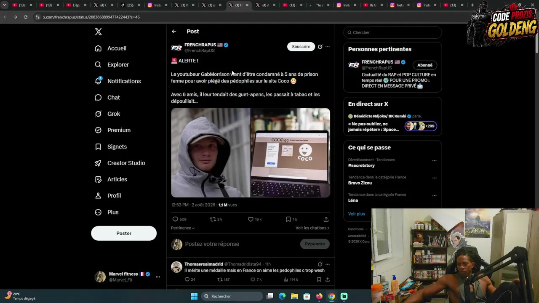Open more options for #secretstory trend

coord(434,160)
